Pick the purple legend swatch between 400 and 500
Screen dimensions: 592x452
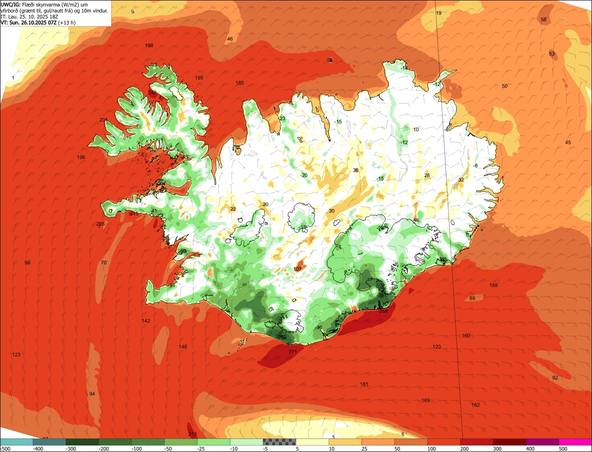pyautogui.click(x=543, y=442)
